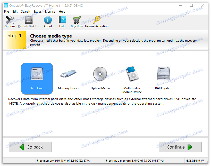
Task: Open the Options settings
Action: 10,22
